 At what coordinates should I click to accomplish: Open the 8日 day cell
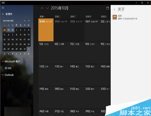(92, 53)
